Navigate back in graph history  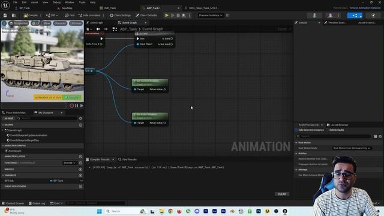98,29
